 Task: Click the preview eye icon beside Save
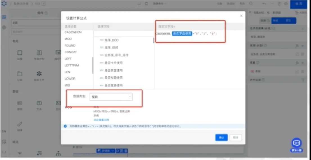[x=286, y=4]
